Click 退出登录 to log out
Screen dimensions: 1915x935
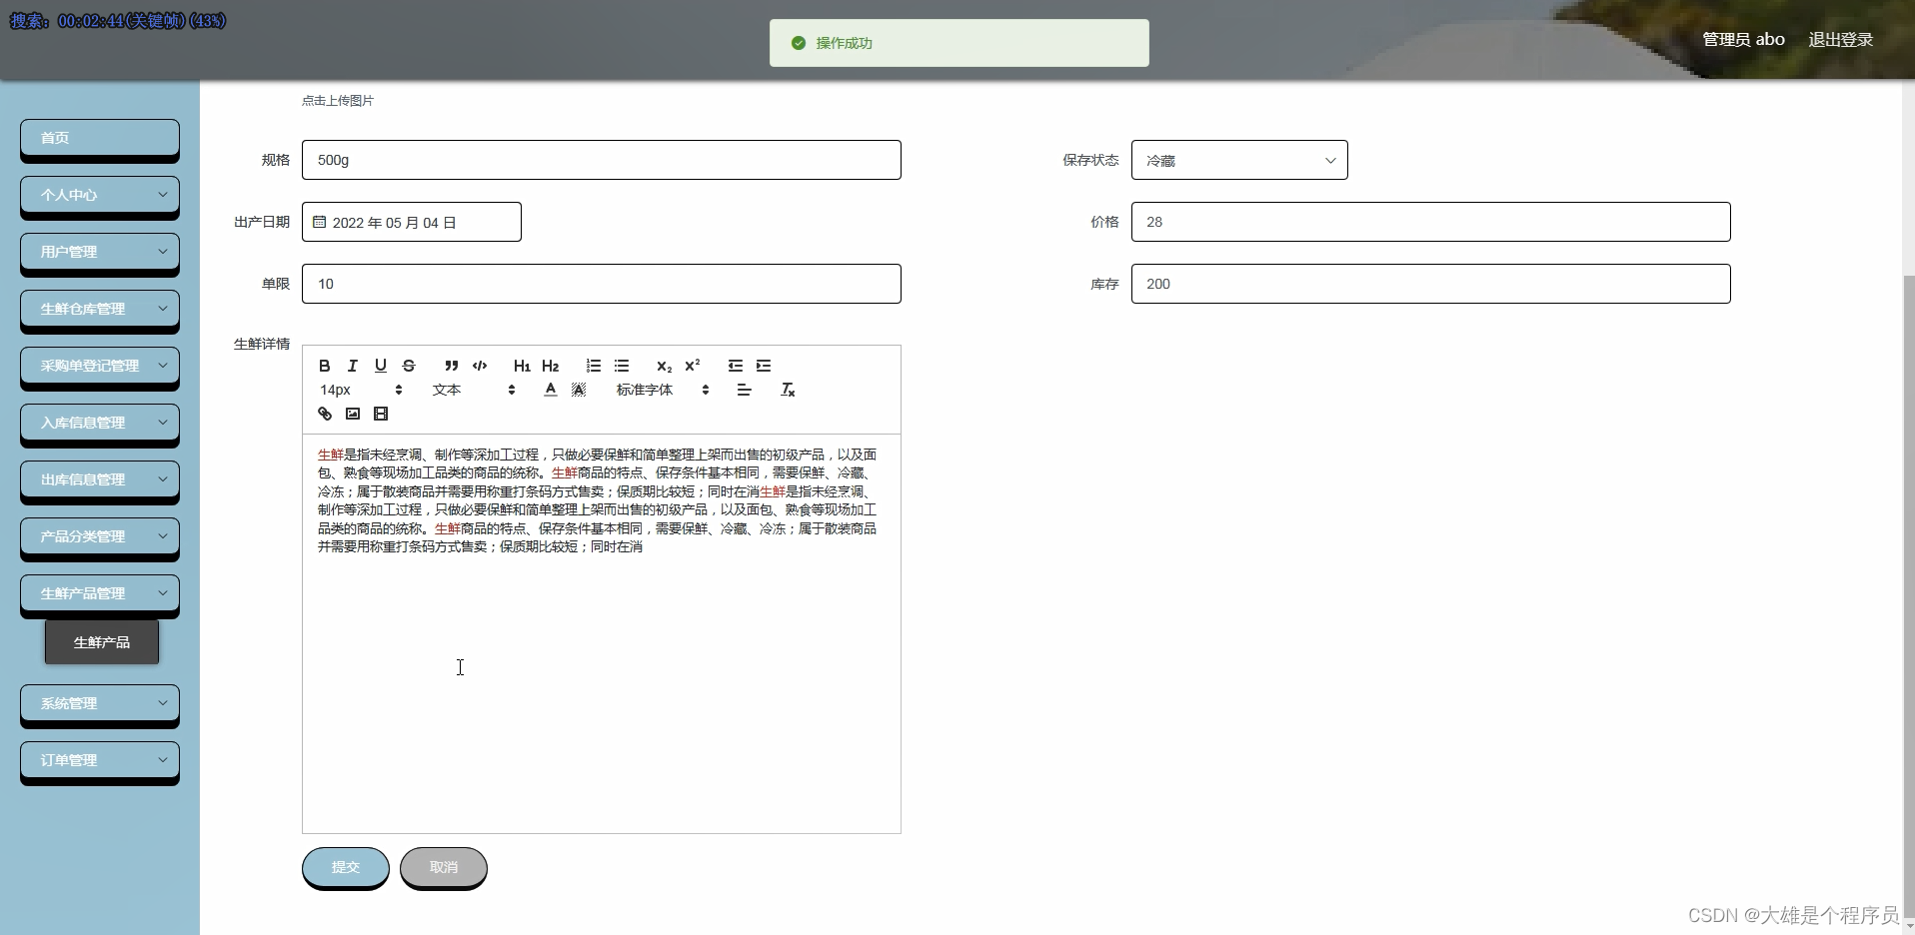click(x=1842, y=39)
